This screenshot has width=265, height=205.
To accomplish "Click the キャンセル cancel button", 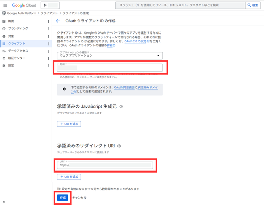I will pos(79,198).
